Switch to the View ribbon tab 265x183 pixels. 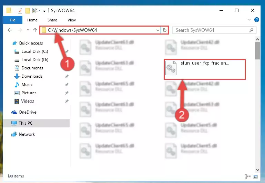pyautogui.click(x=72, y=20)
